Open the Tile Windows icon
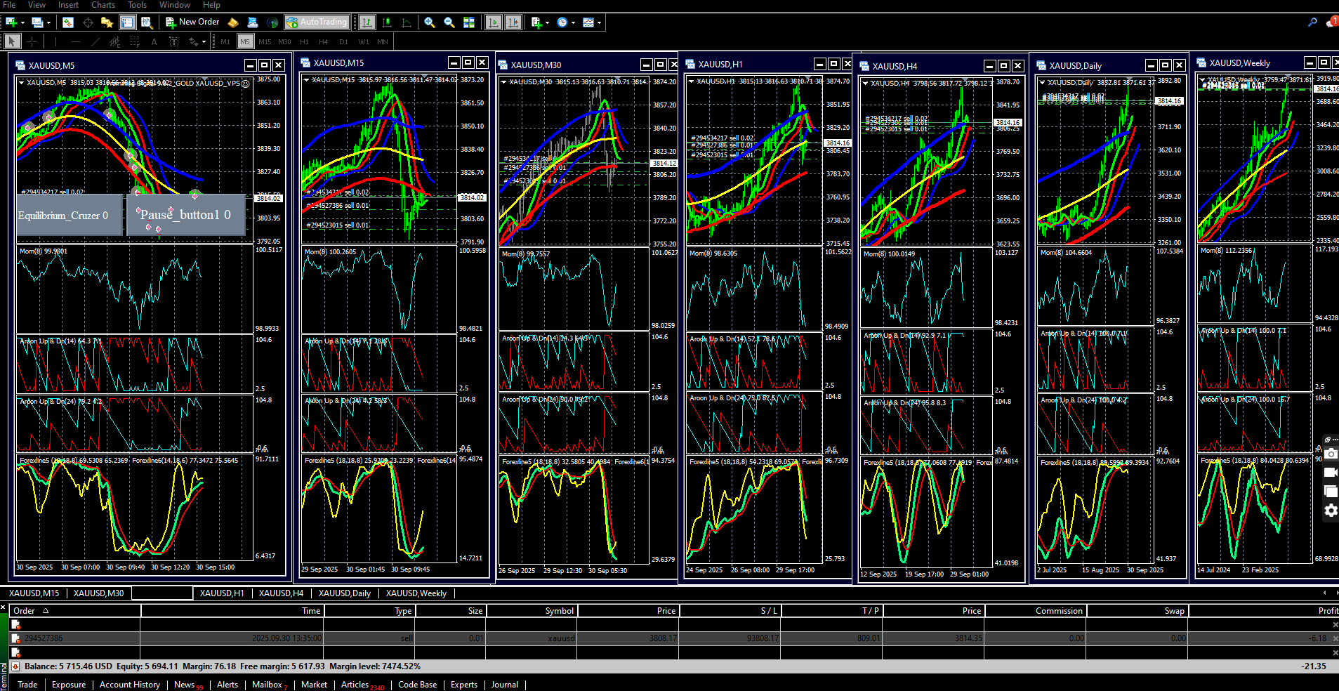 (x=469, y=22)
